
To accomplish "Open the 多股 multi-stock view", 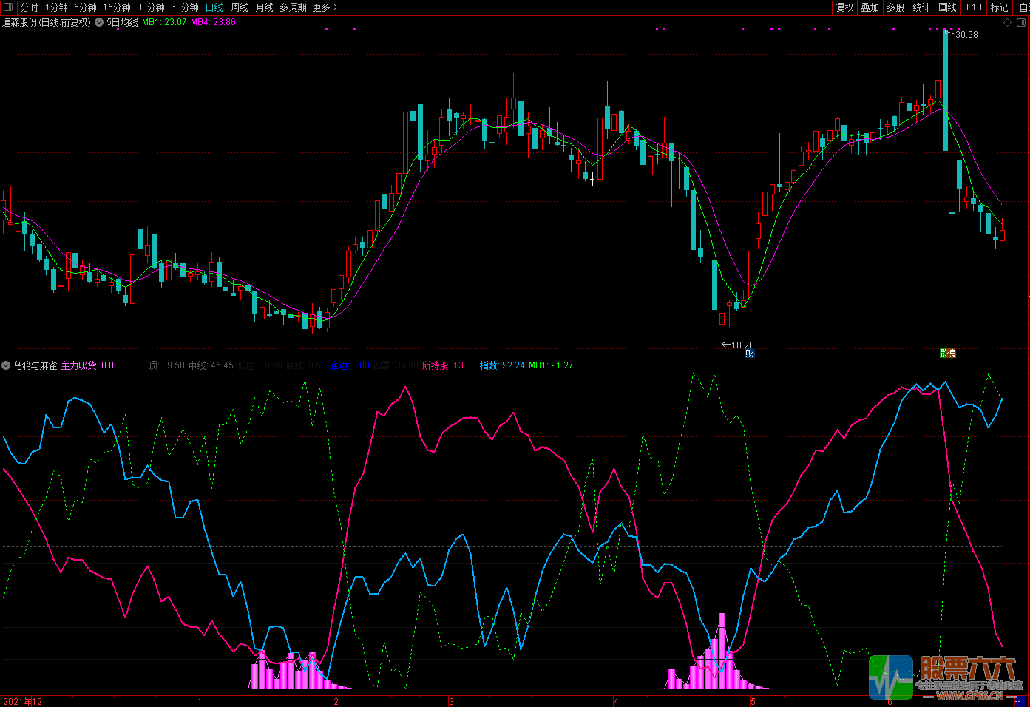I will [x=895, y=7].
